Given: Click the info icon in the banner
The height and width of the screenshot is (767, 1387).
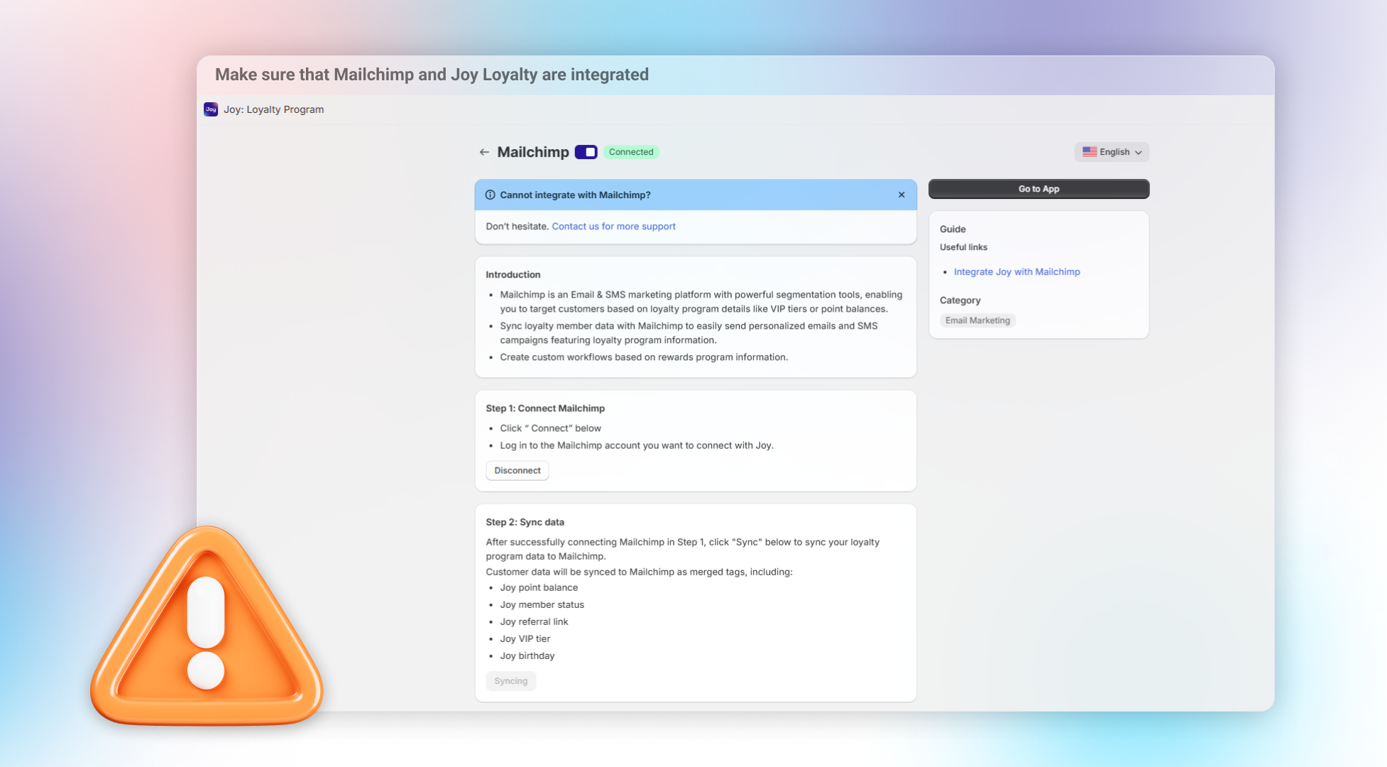Looking at the screenshot, I should click(x=490, y=195).
